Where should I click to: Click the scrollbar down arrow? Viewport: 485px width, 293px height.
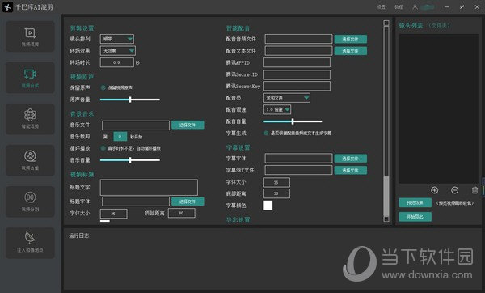[386, 219]
